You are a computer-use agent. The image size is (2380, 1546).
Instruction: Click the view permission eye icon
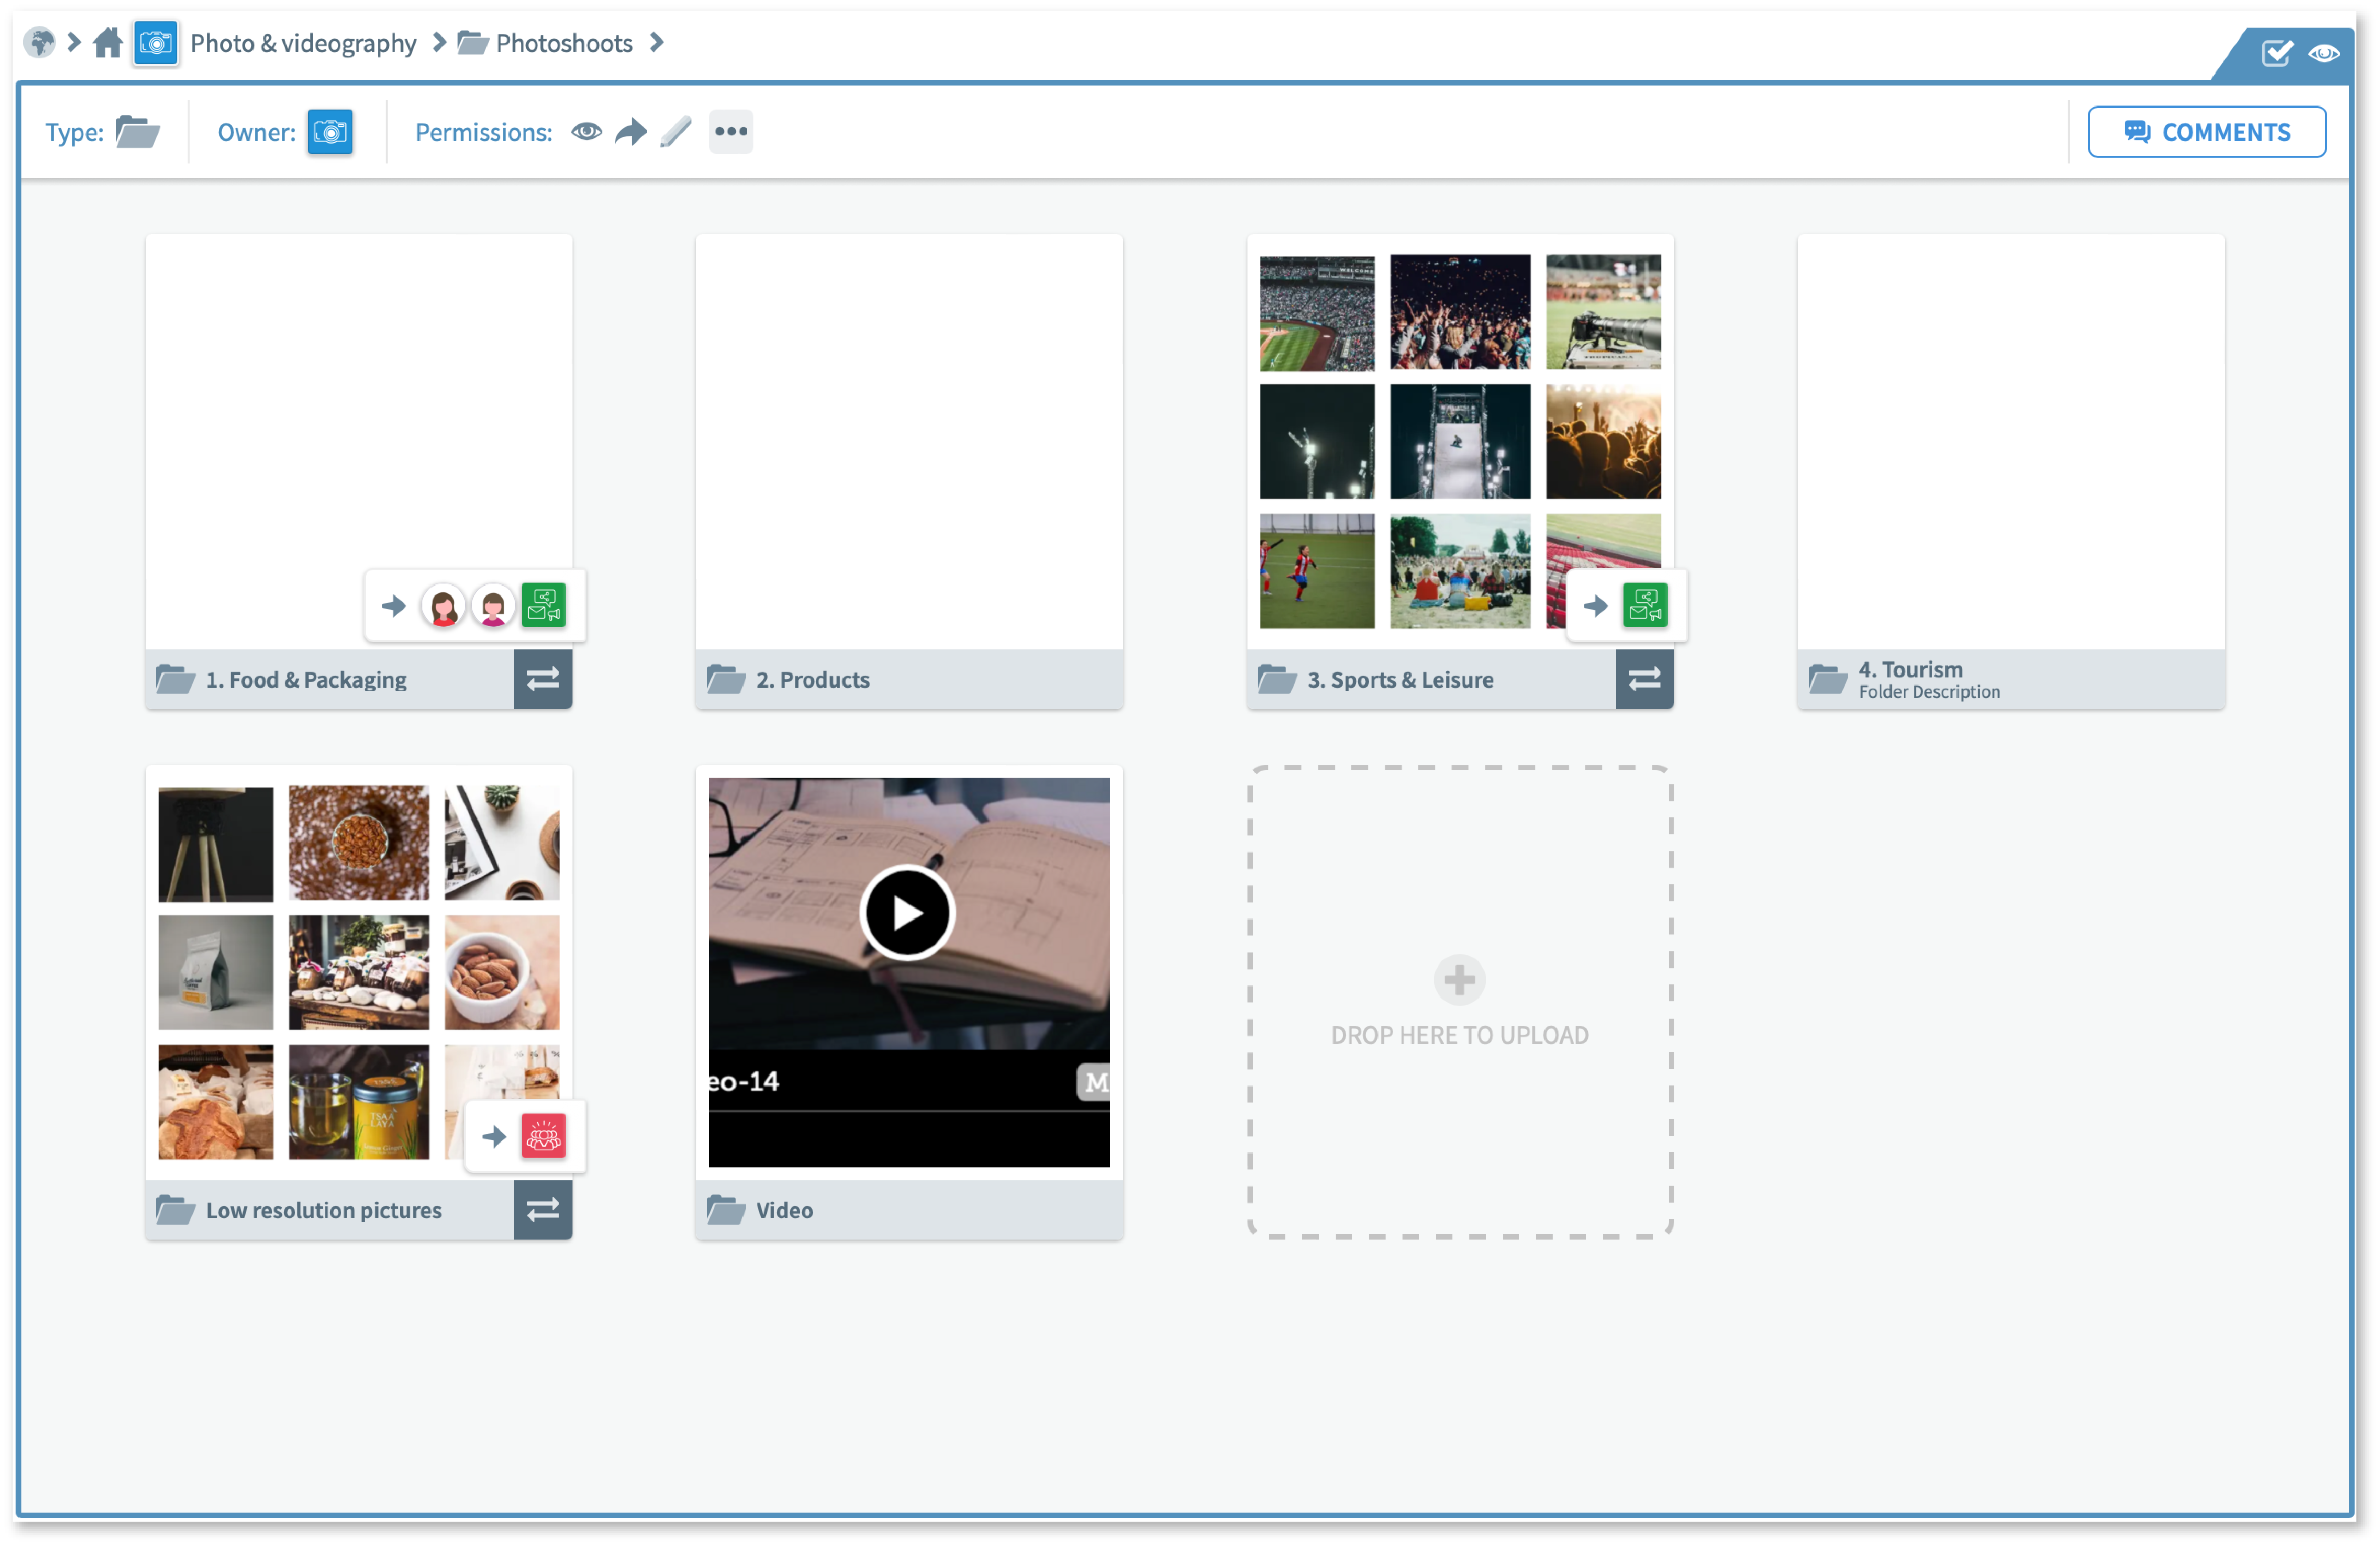(587, 132)
